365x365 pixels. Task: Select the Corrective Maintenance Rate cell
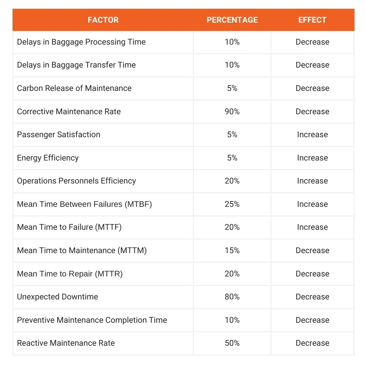tap(103, 112)
